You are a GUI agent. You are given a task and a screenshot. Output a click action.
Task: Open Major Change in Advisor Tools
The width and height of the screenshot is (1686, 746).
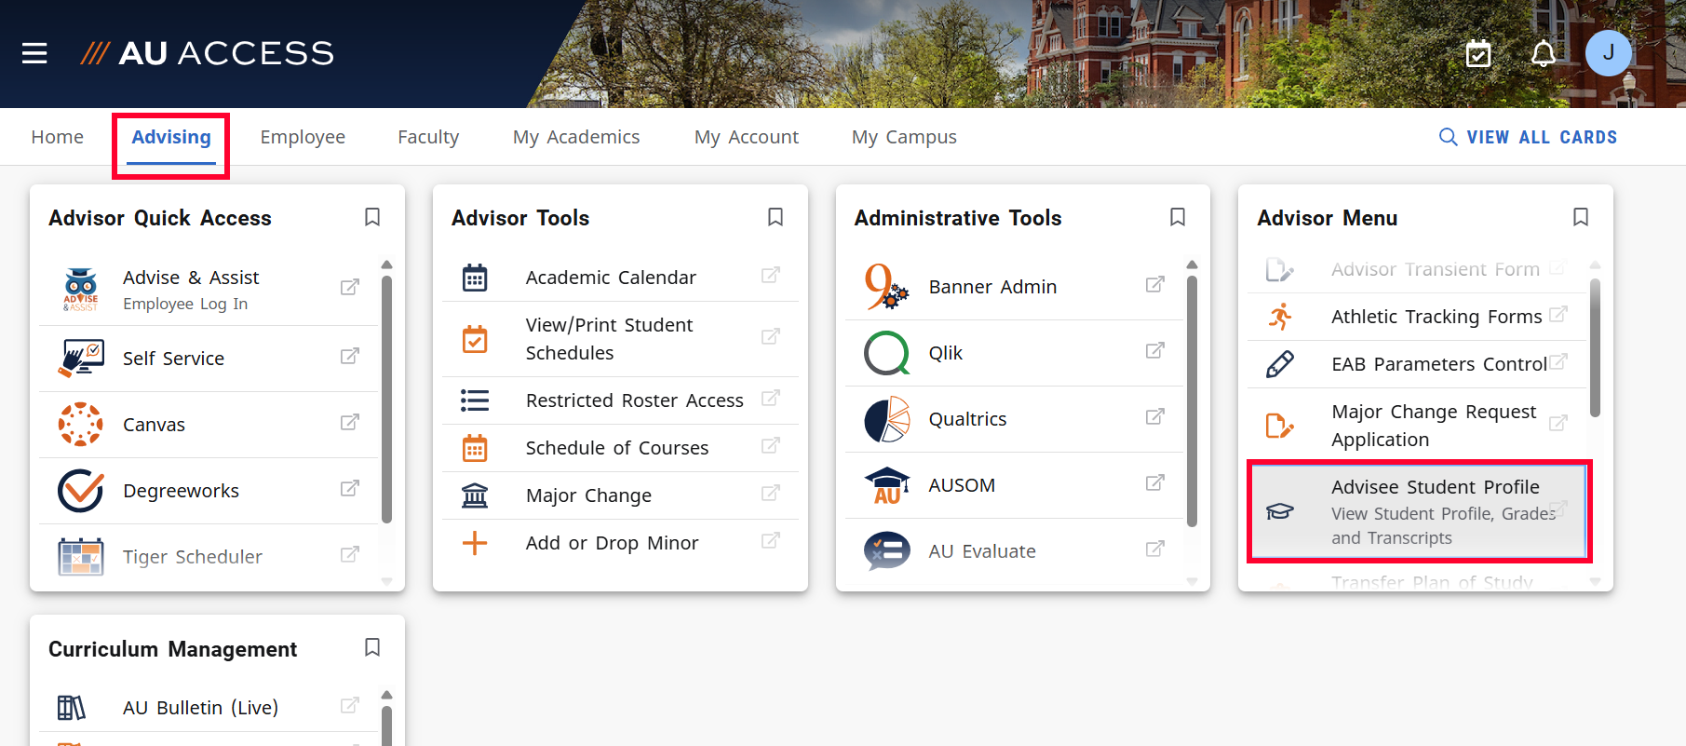620,495
